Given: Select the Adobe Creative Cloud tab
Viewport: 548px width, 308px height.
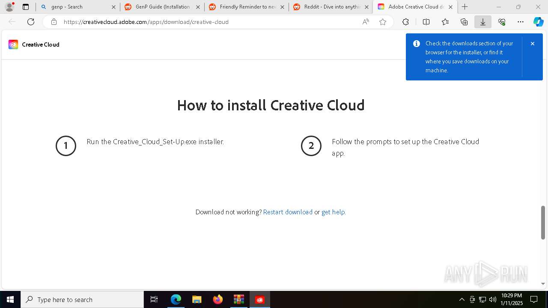Looking at the screenshot, I should pos(415,7).
